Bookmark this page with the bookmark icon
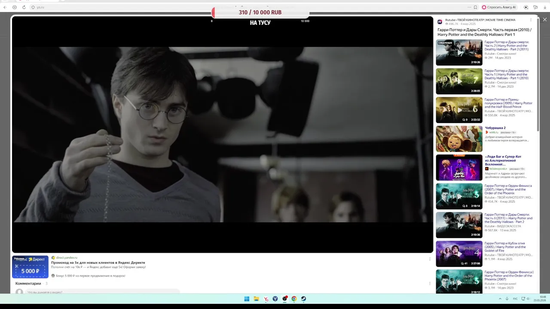The height and width of the screenshot is (309, 550). coord(475,7)
